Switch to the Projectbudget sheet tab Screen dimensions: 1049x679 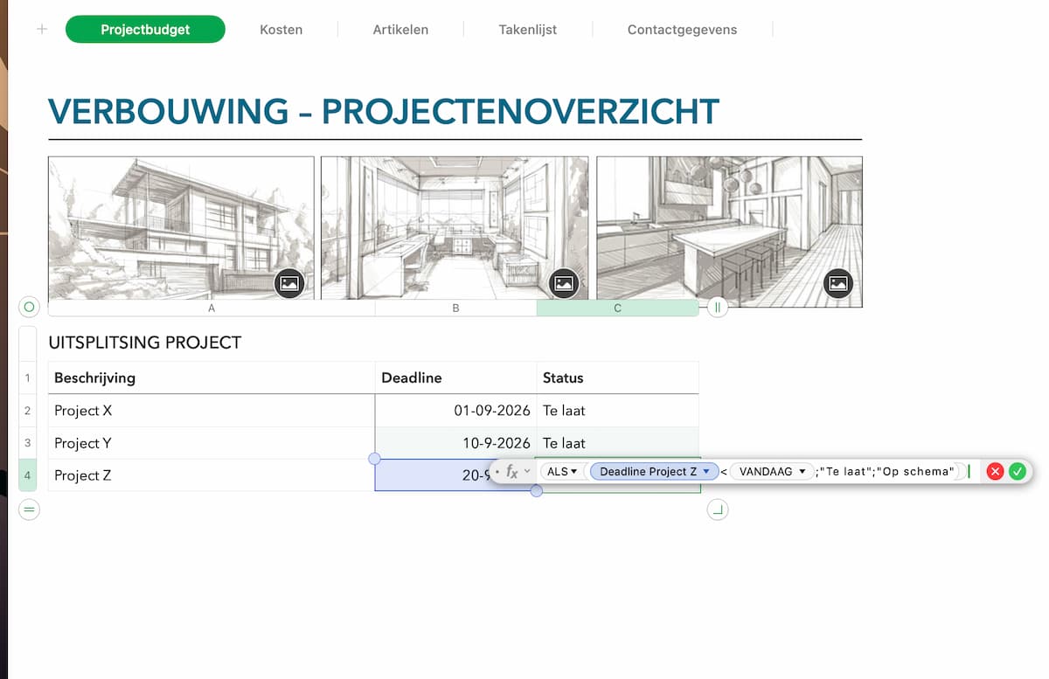(145, 30)
